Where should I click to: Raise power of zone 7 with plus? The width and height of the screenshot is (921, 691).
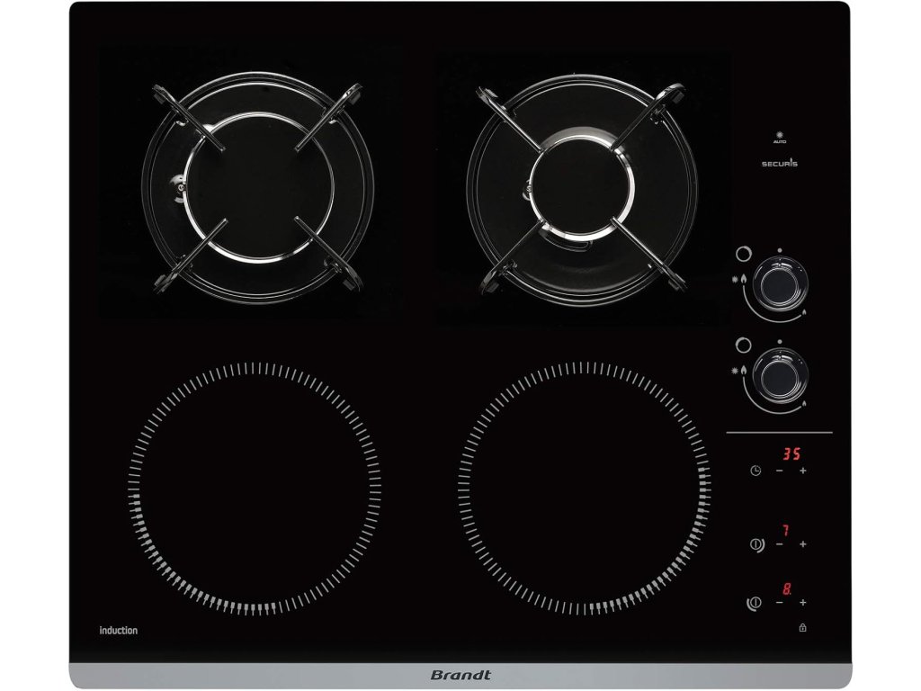tap(803, 544)
